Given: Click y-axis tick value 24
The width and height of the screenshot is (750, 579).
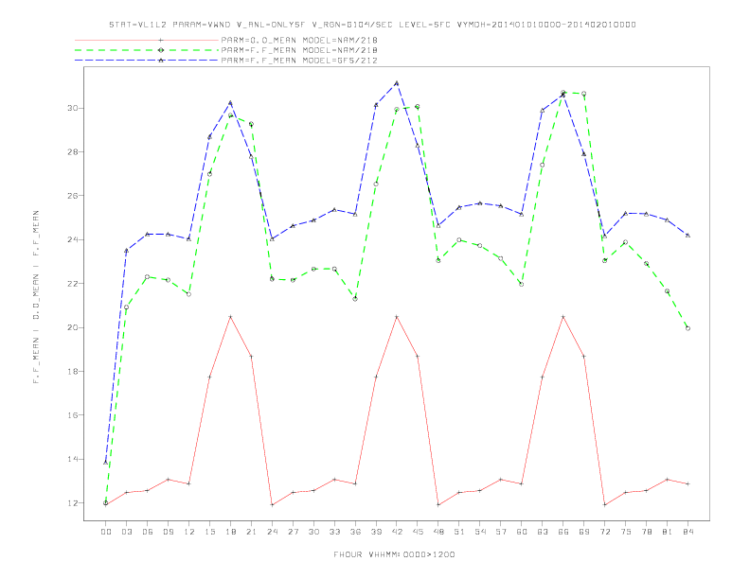Looking at the screenshot, I should point(72,239).
